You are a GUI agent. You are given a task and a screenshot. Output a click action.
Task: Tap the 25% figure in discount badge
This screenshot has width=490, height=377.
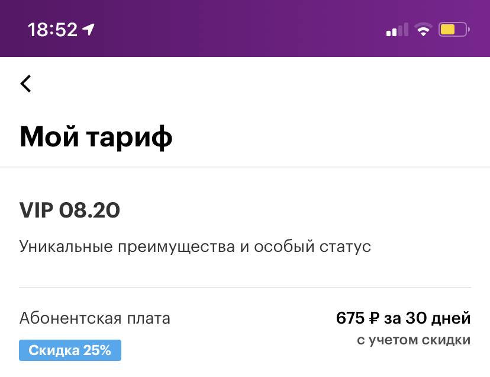tap(97, 350)
